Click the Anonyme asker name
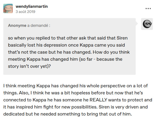Screen dimensions: 155x120 point(17,25)
